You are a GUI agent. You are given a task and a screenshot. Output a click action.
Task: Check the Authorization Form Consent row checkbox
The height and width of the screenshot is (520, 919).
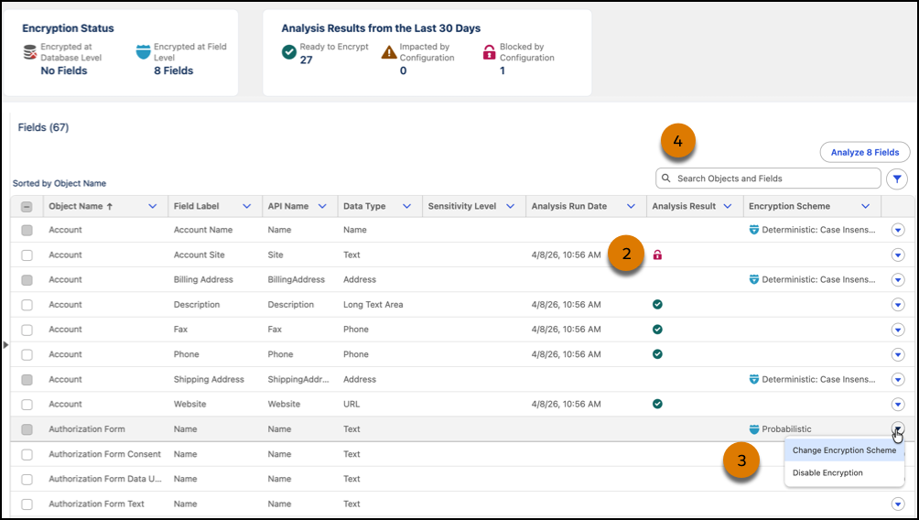27,454
